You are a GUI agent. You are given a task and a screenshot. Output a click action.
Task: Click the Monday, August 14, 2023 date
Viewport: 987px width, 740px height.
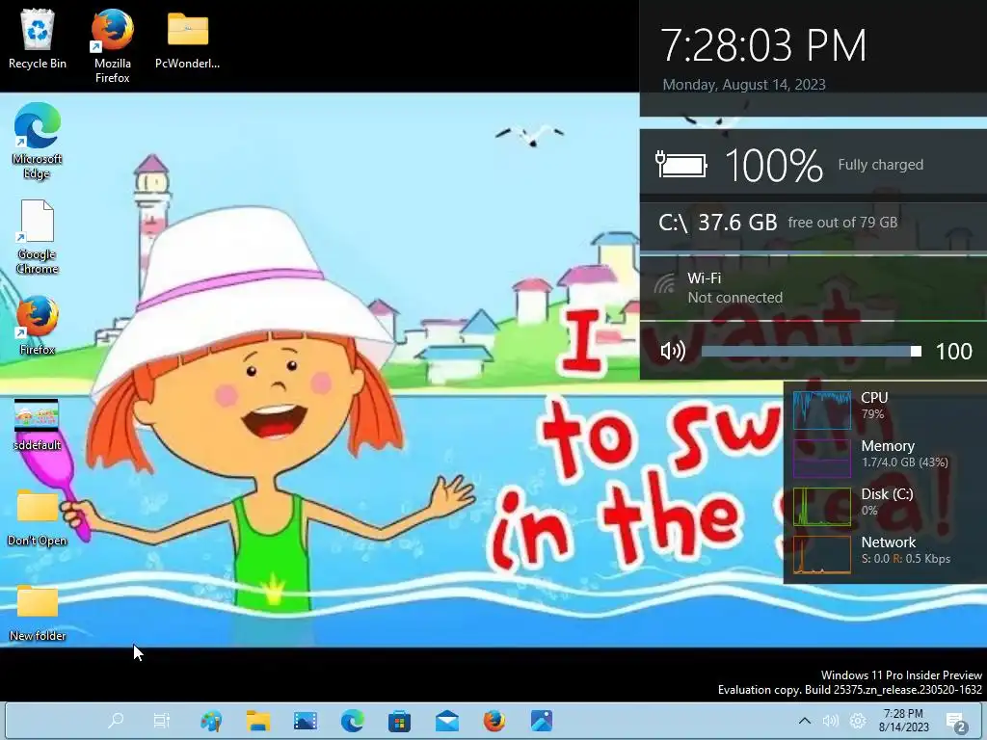coord(744,85)
